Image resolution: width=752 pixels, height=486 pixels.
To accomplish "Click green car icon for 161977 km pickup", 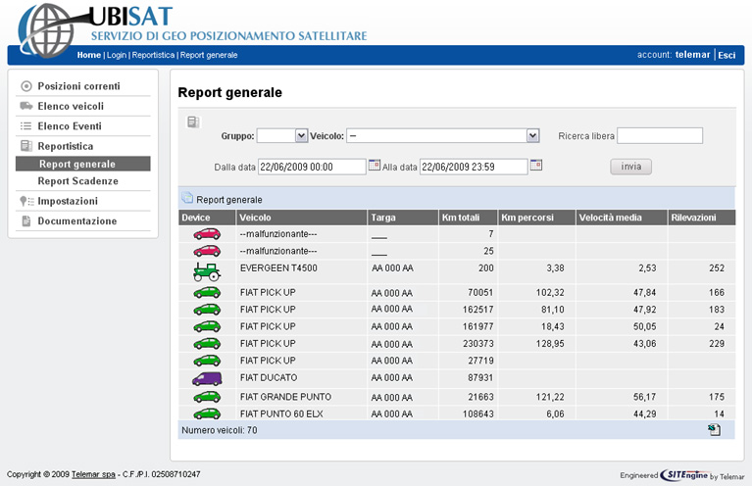I will pos(207,326).
